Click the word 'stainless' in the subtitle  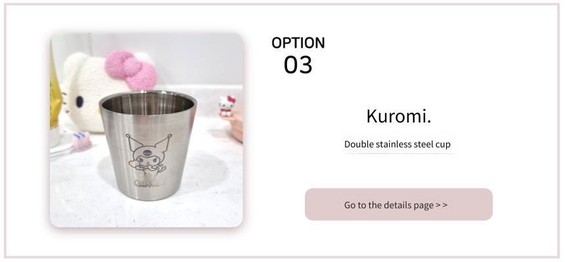click(x=393, y=145)
